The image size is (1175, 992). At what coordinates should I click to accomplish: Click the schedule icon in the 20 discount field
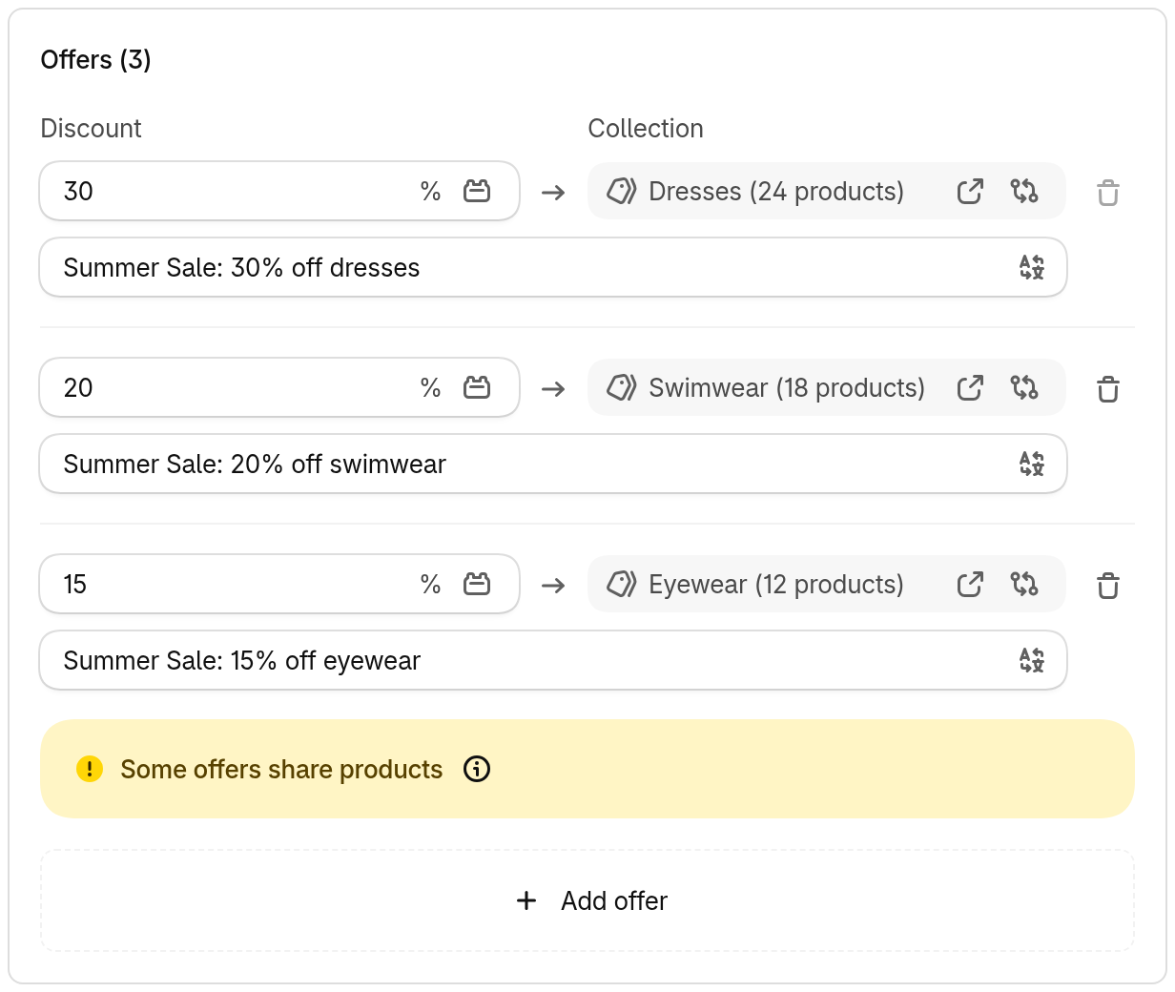477,388
